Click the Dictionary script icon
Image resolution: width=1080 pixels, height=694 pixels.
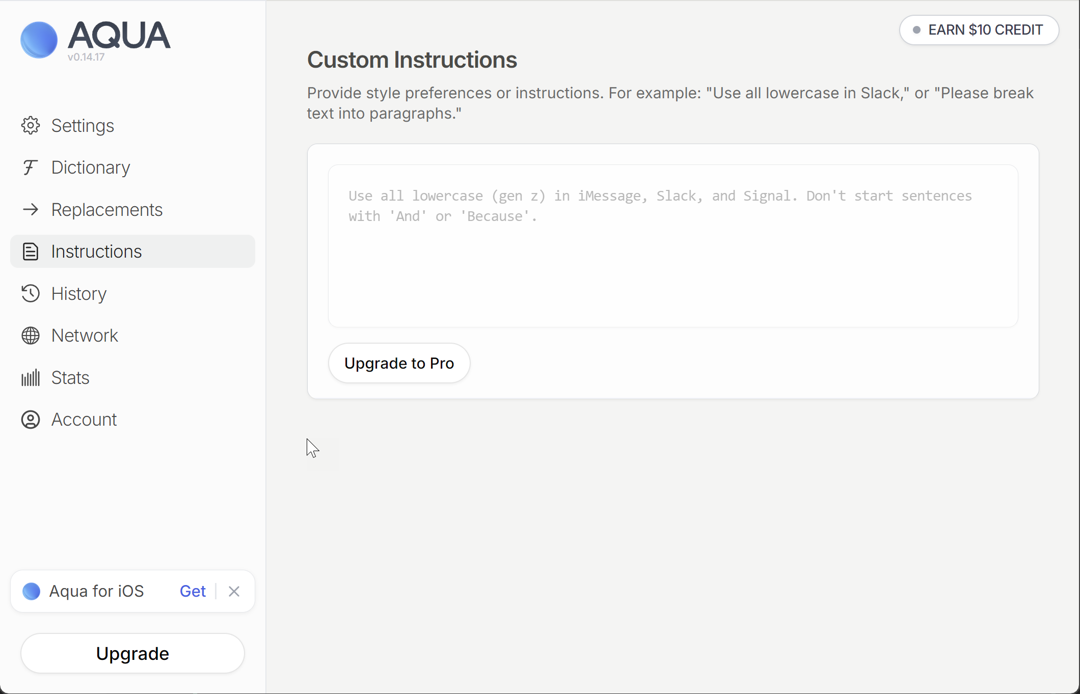click(31, 168)
